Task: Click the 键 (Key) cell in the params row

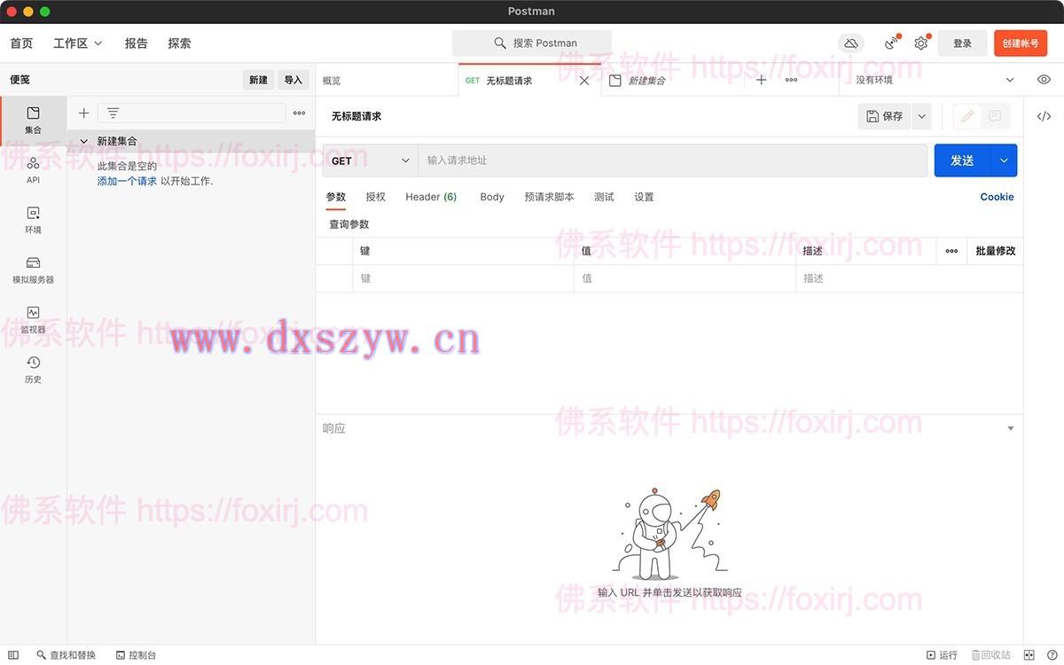Action: point(463,278)
